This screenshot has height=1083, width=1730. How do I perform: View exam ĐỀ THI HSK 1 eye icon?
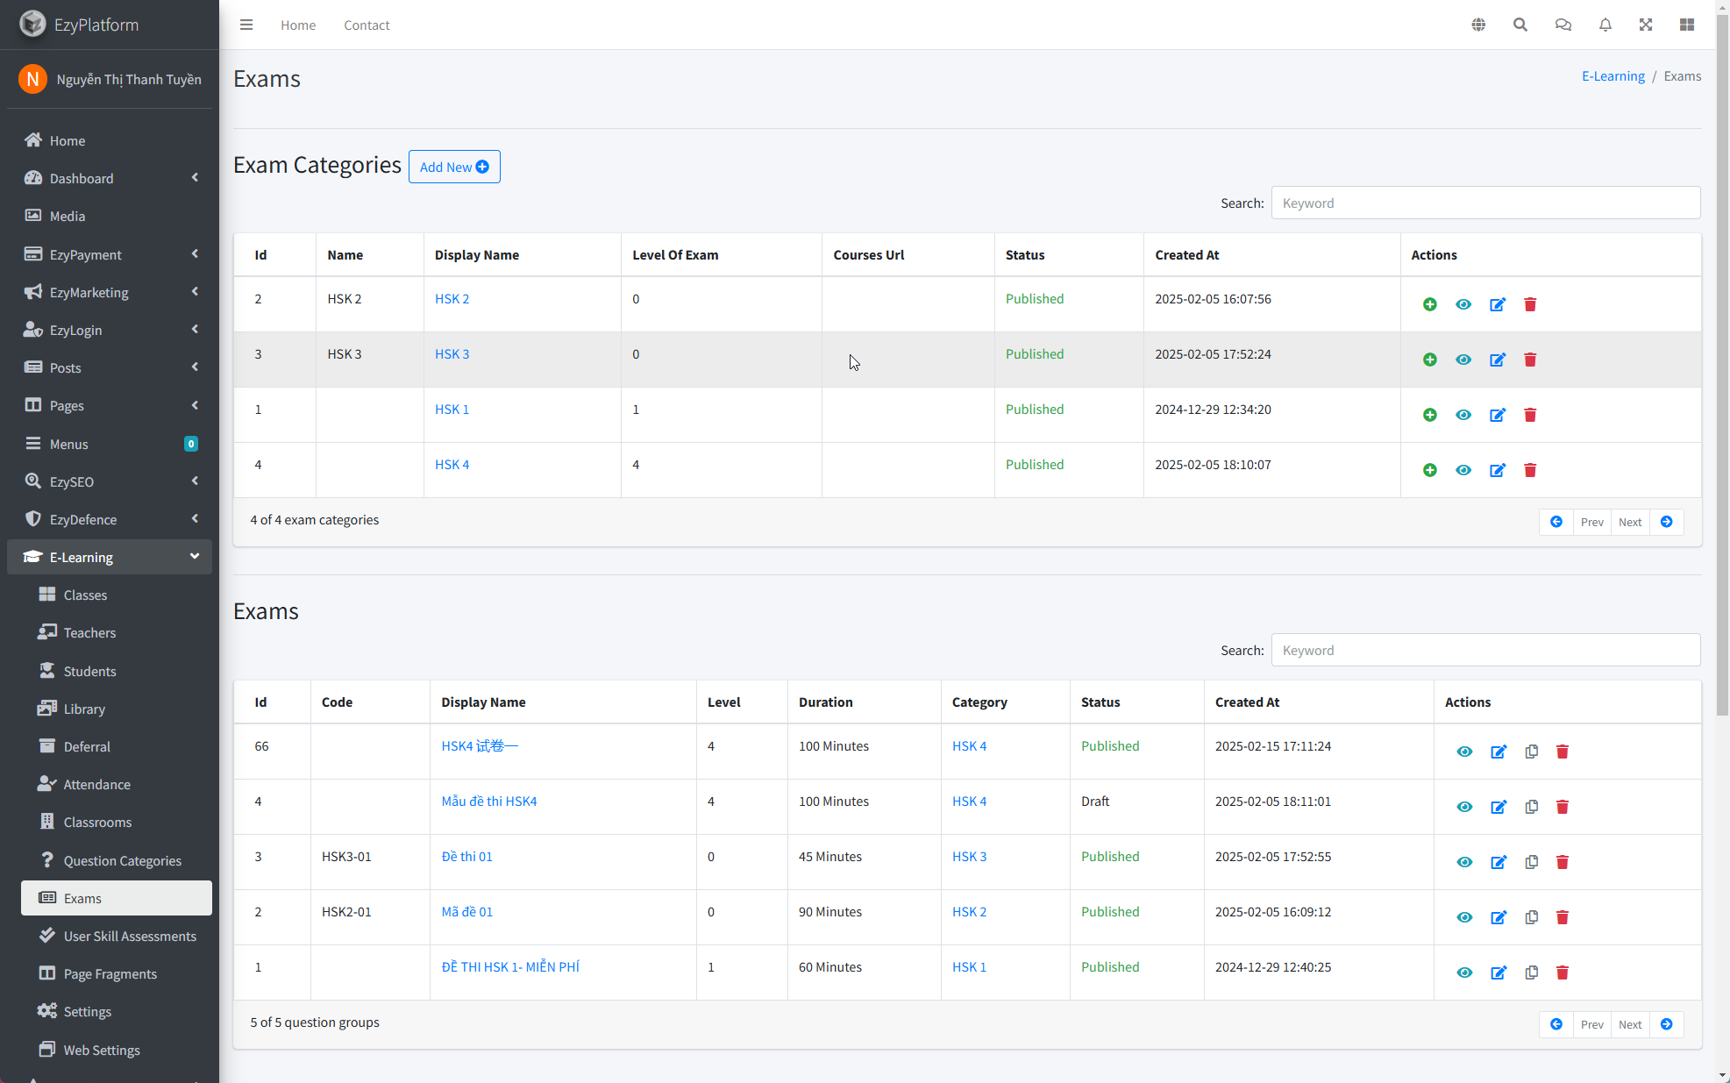point(1464,973)
